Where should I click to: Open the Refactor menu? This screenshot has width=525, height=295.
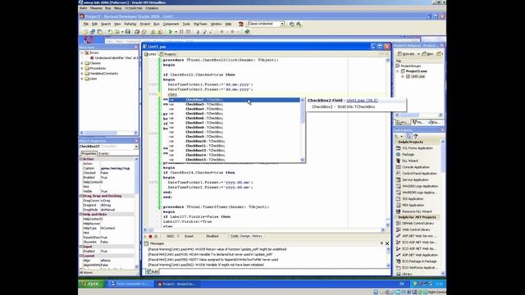[130, 24]
